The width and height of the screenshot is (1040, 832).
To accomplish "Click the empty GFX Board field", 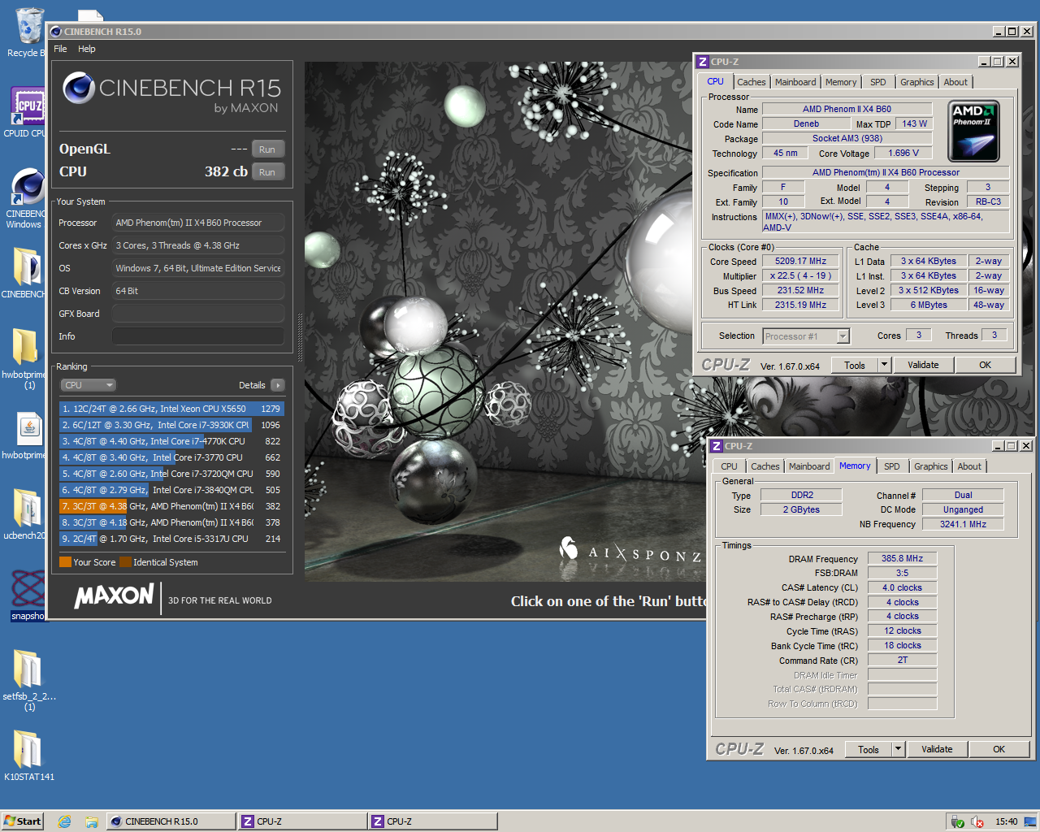I will 198,314.
